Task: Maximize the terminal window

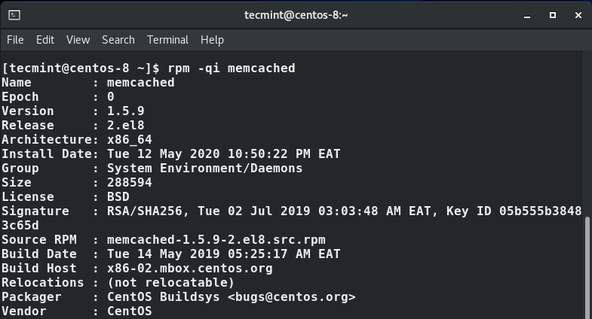Action: click(x=553, y=15)
